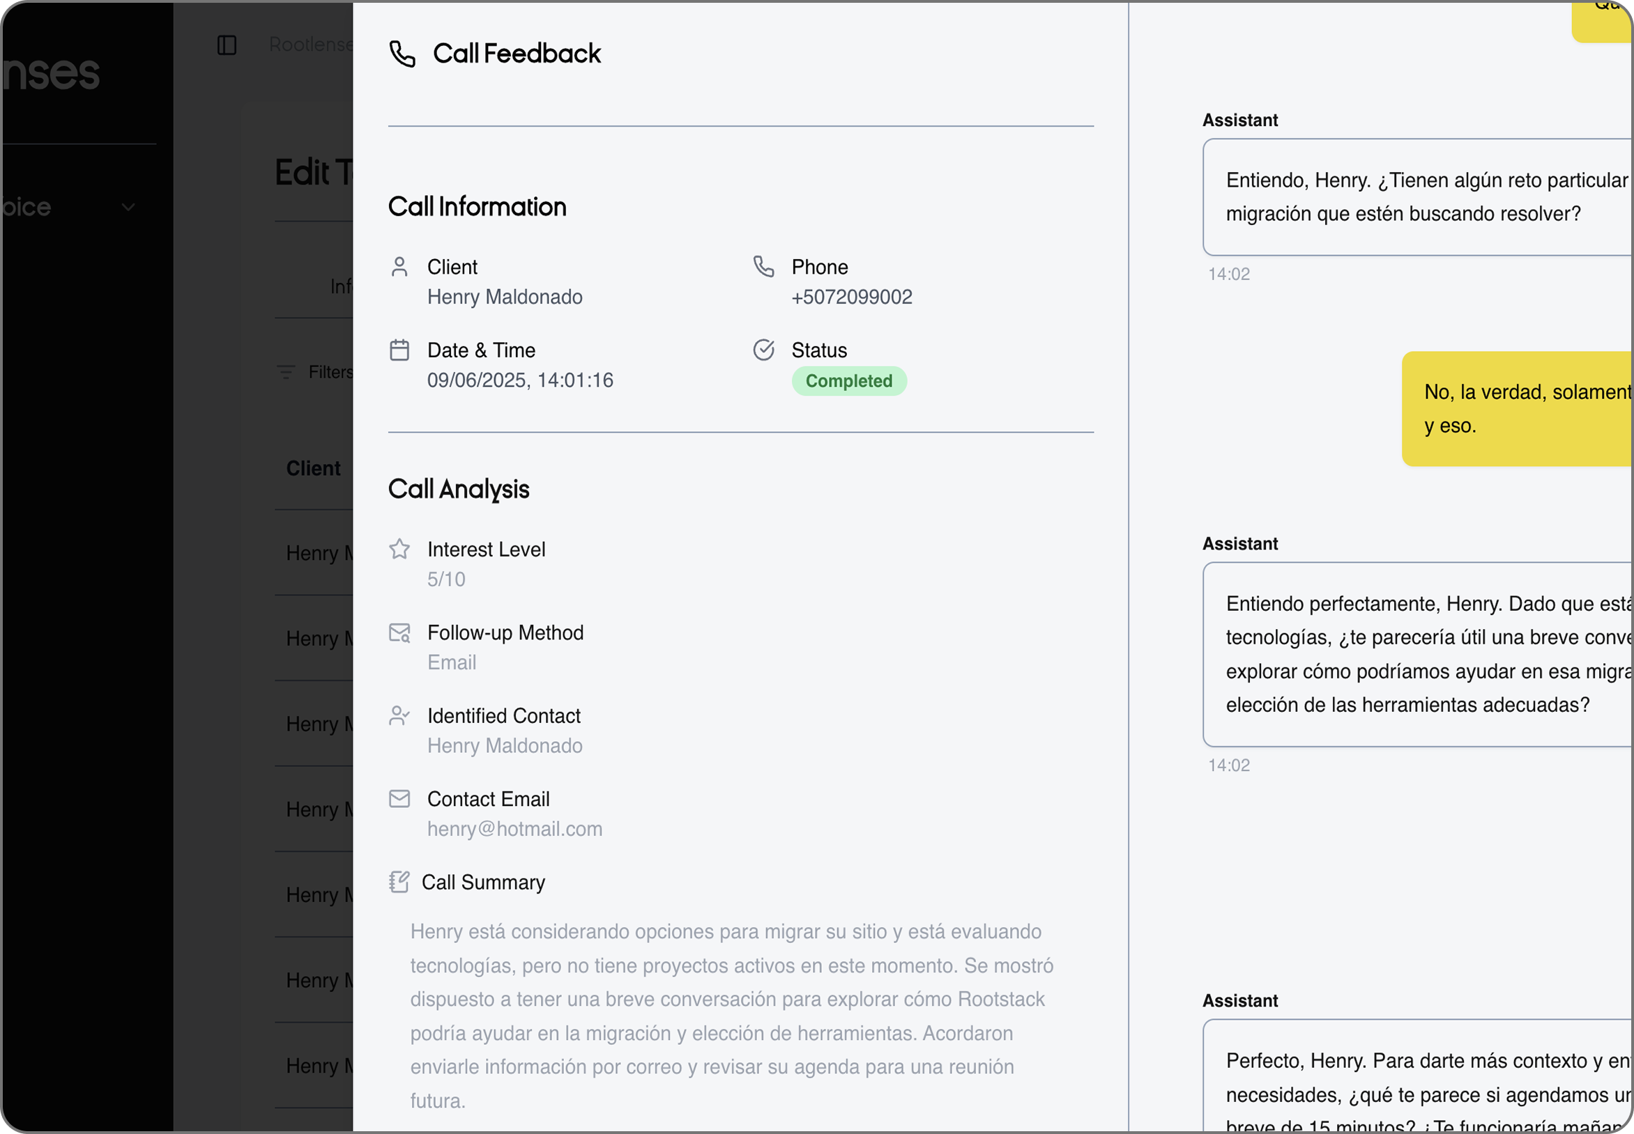Click the Contact Email envelope icon
The image size is (1634, 1134).
399,799
